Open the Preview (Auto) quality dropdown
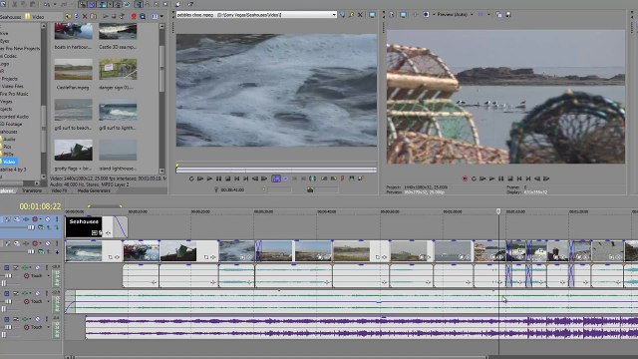The height and width of the screenshot is (359, 638). point(472,15)
